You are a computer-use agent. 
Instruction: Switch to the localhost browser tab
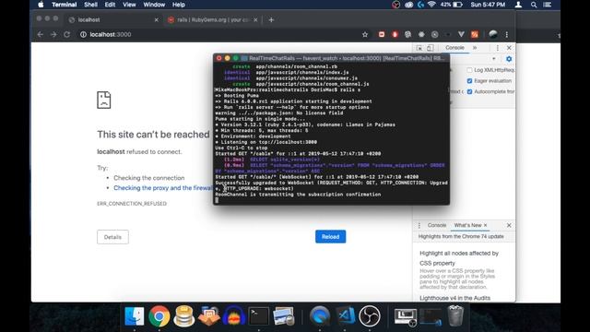click(112, 19)
